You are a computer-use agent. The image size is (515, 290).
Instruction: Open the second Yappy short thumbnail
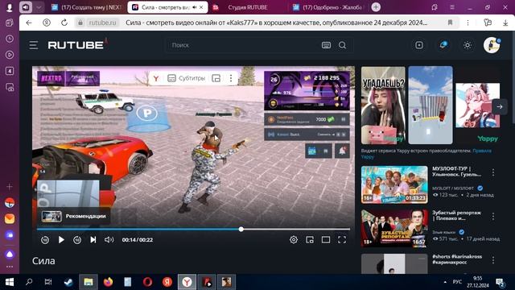click(x=431, y=106)
